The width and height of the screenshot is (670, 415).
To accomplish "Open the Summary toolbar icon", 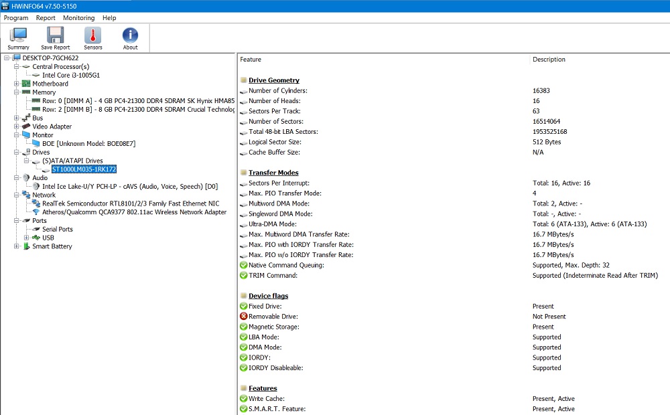I will click(x=17, y=33).
